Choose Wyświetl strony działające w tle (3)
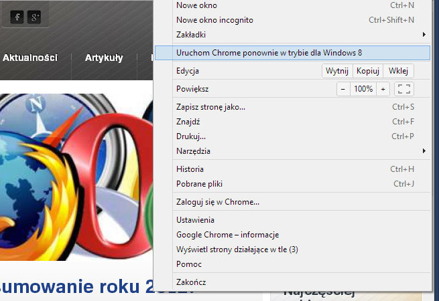439x301 pixels. point(293,249)
